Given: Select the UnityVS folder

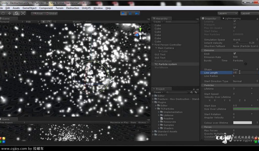Looking at the screenshot, I should (162, 135).
